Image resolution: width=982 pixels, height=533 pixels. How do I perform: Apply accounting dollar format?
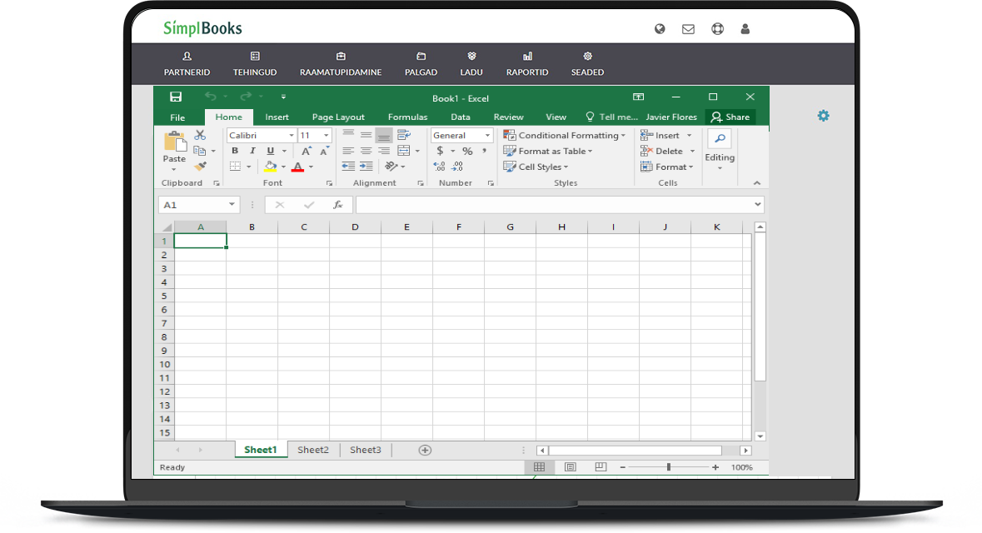[441, 151]
